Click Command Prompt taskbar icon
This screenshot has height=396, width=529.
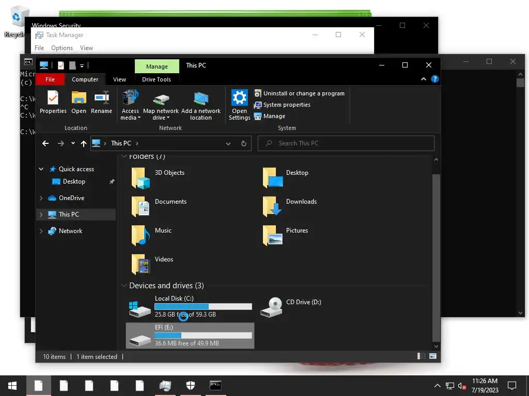215,386
